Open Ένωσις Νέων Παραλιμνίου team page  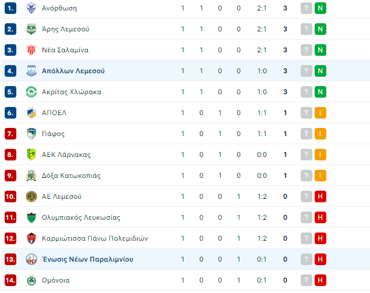87,259
